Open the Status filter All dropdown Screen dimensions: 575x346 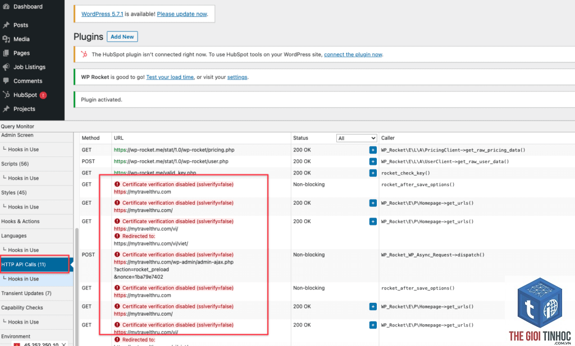[x=357, y=138]
